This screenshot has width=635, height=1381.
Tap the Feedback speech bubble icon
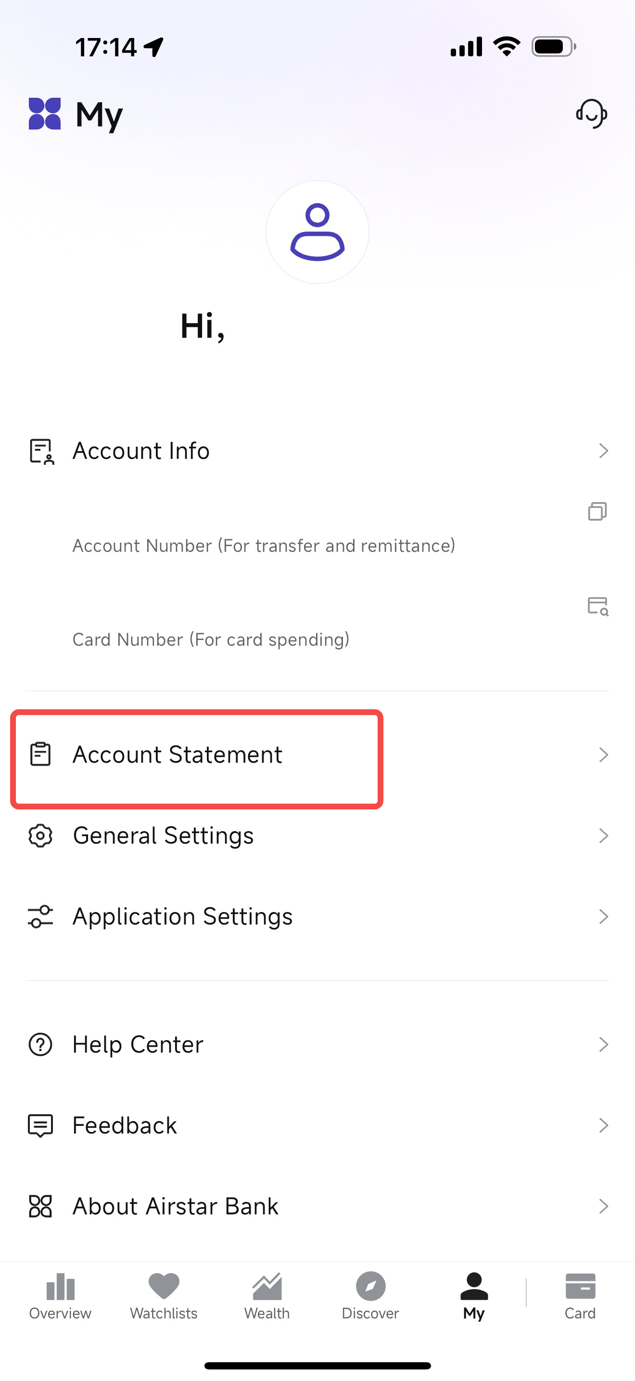point(41,1125)
